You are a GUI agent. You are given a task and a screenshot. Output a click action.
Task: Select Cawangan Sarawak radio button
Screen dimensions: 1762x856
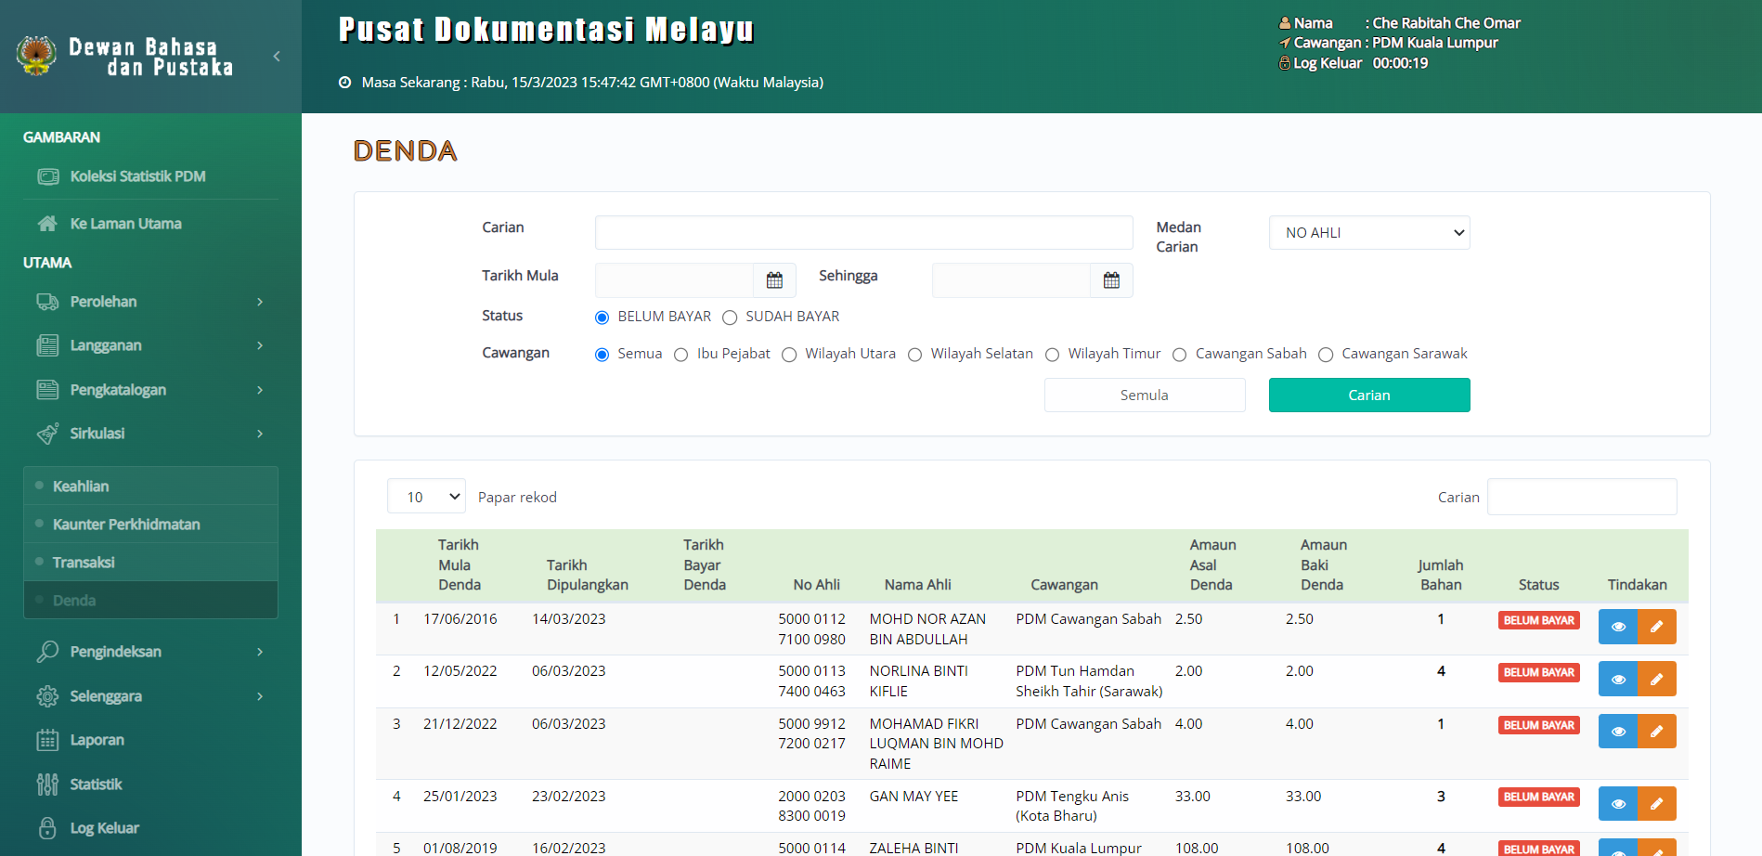tap(1326, 355)
